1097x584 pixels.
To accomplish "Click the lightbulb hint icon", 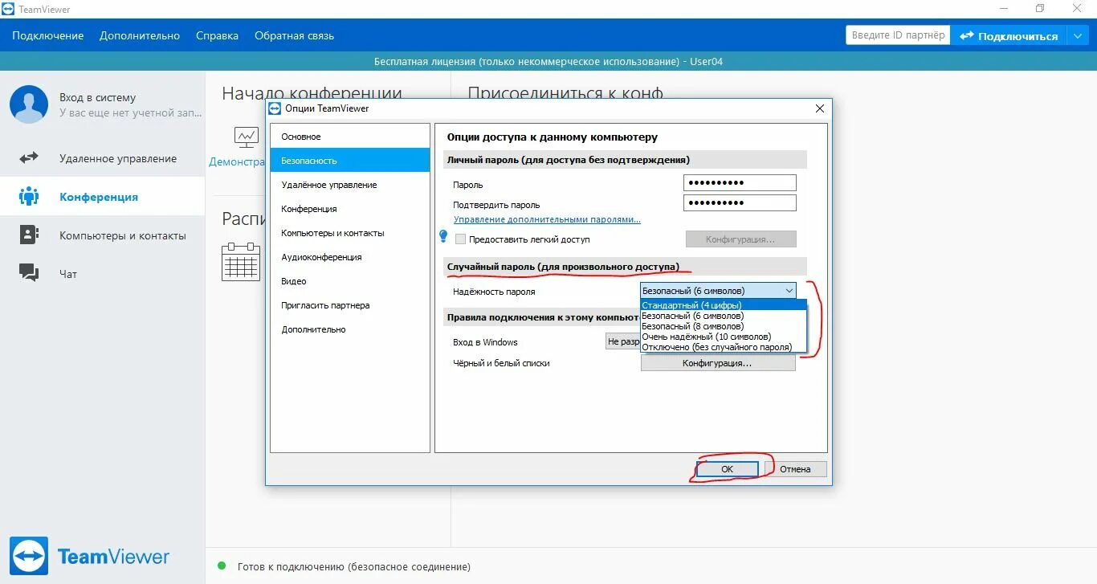I will click(x=442, y=236).
